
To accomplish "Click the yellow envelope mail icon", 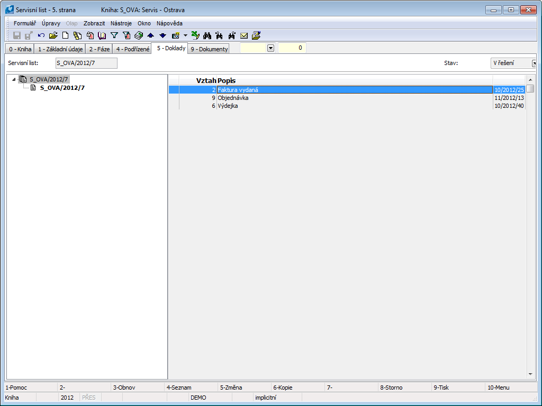I will [243, 35].
